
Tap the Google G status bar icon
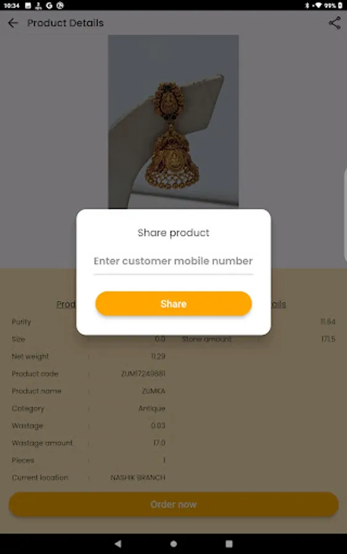(49, 6)
